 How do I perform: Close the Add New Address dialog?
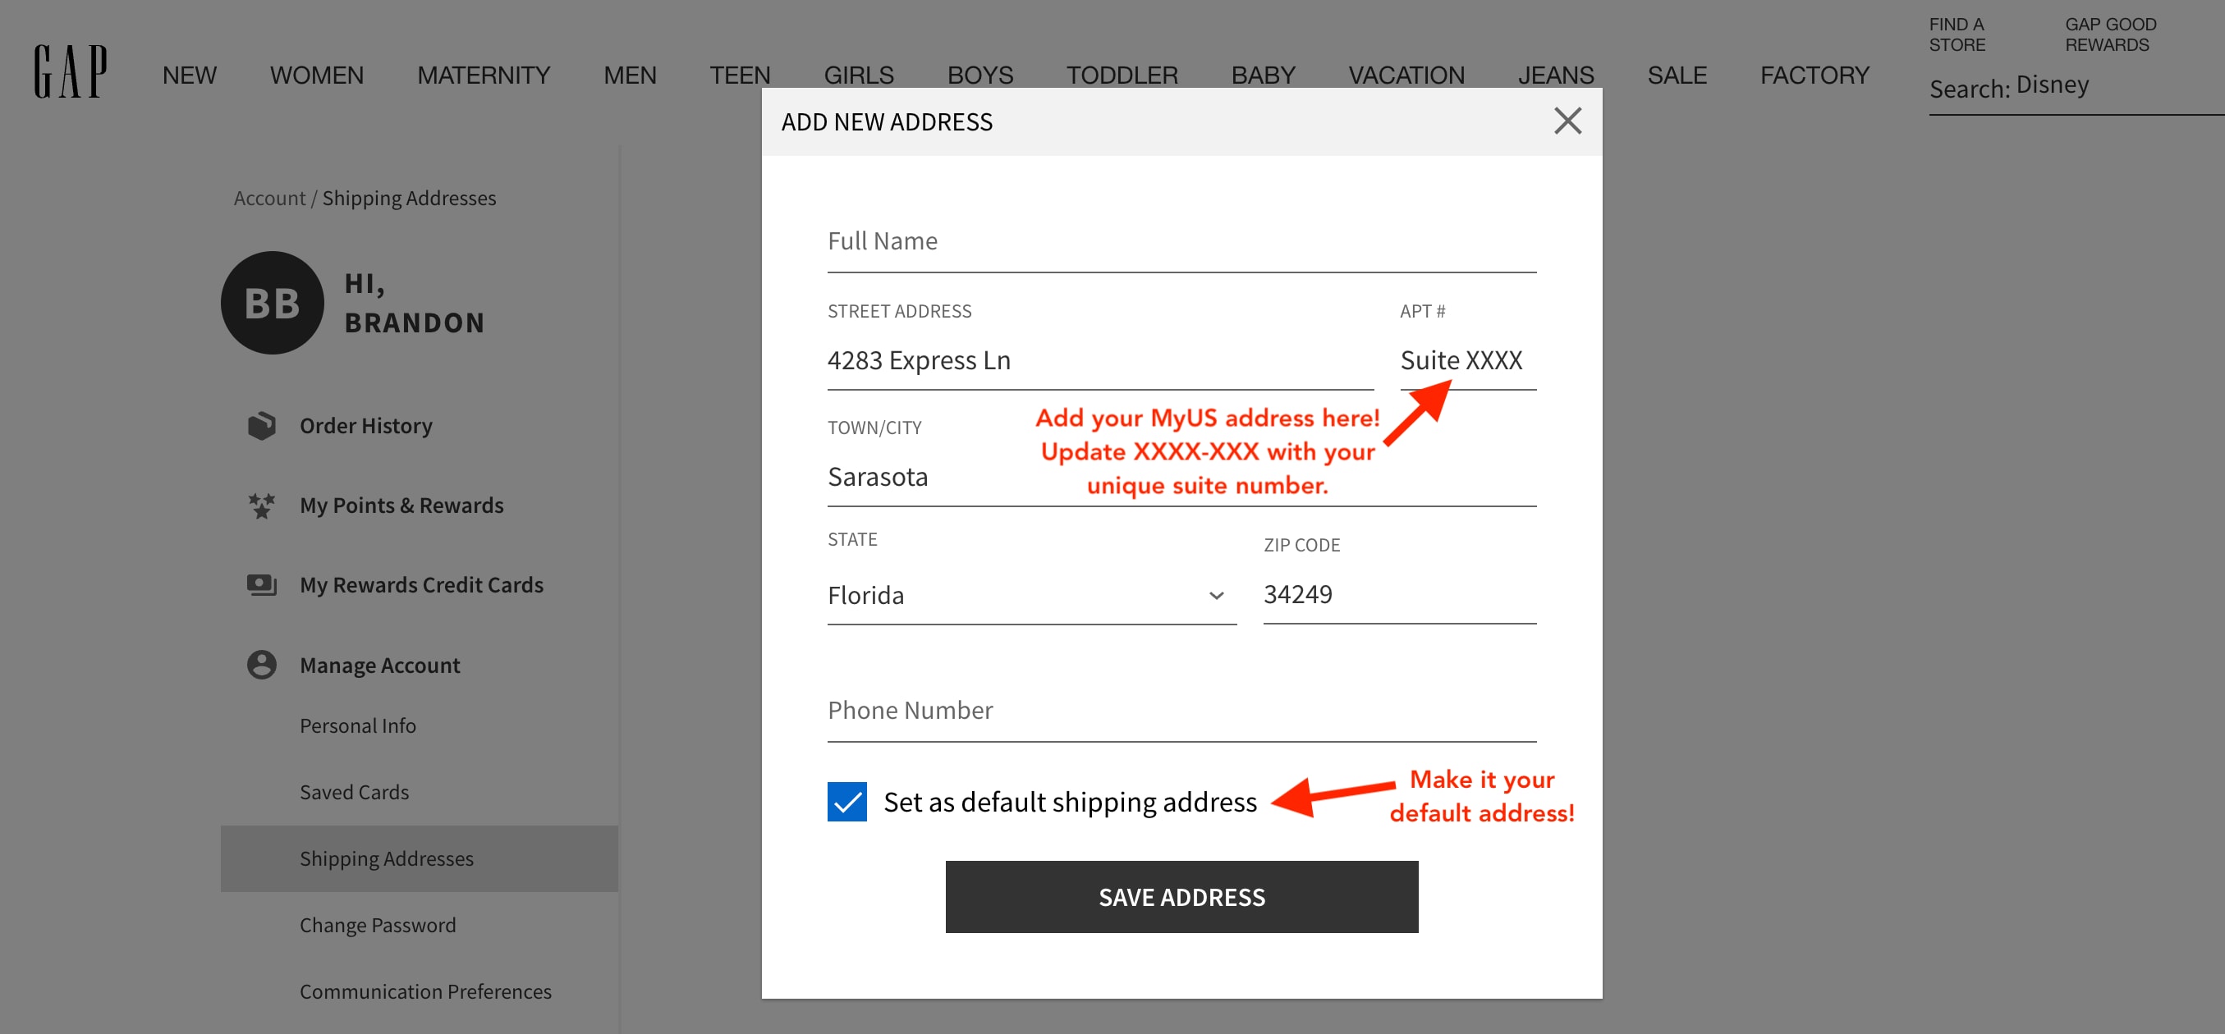point(1567,121)
